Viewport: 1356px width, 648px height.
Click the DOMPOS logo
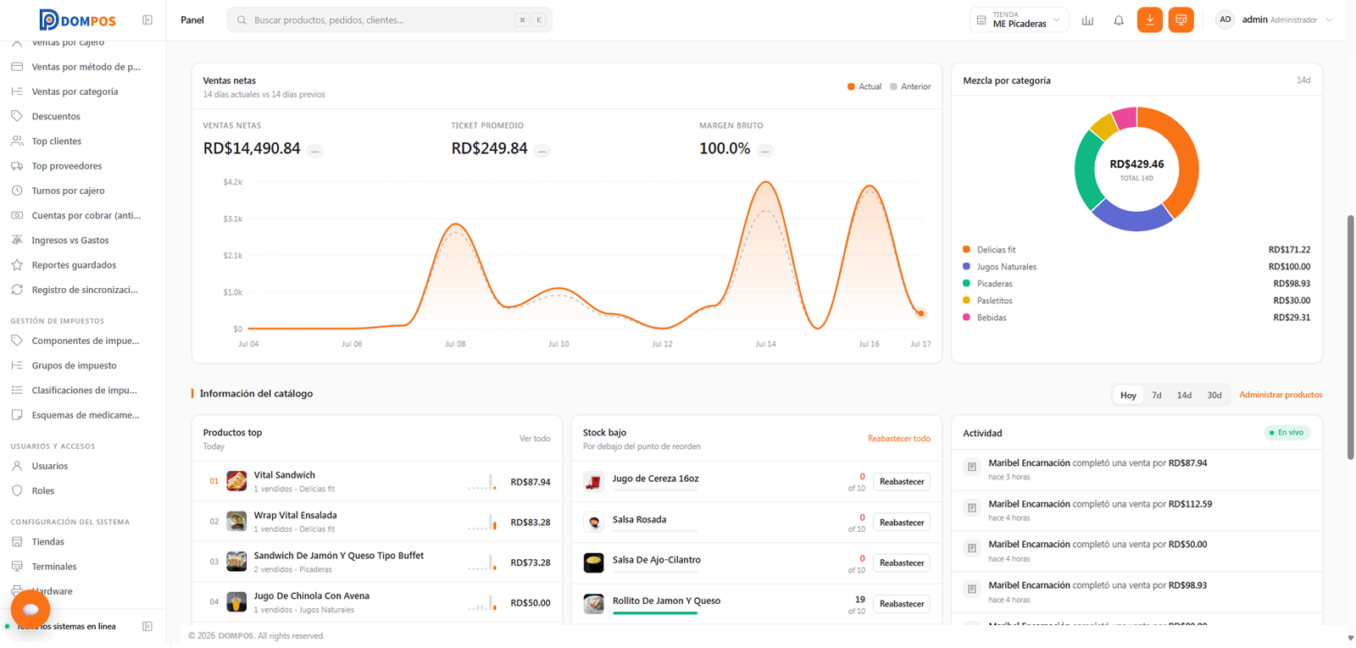pos(77,19)
